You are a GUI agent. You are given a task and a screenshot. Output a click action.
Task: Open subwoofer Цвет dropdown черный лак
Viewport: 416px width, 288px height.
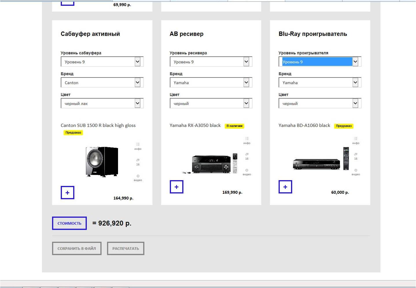click(x=102, y=103)
